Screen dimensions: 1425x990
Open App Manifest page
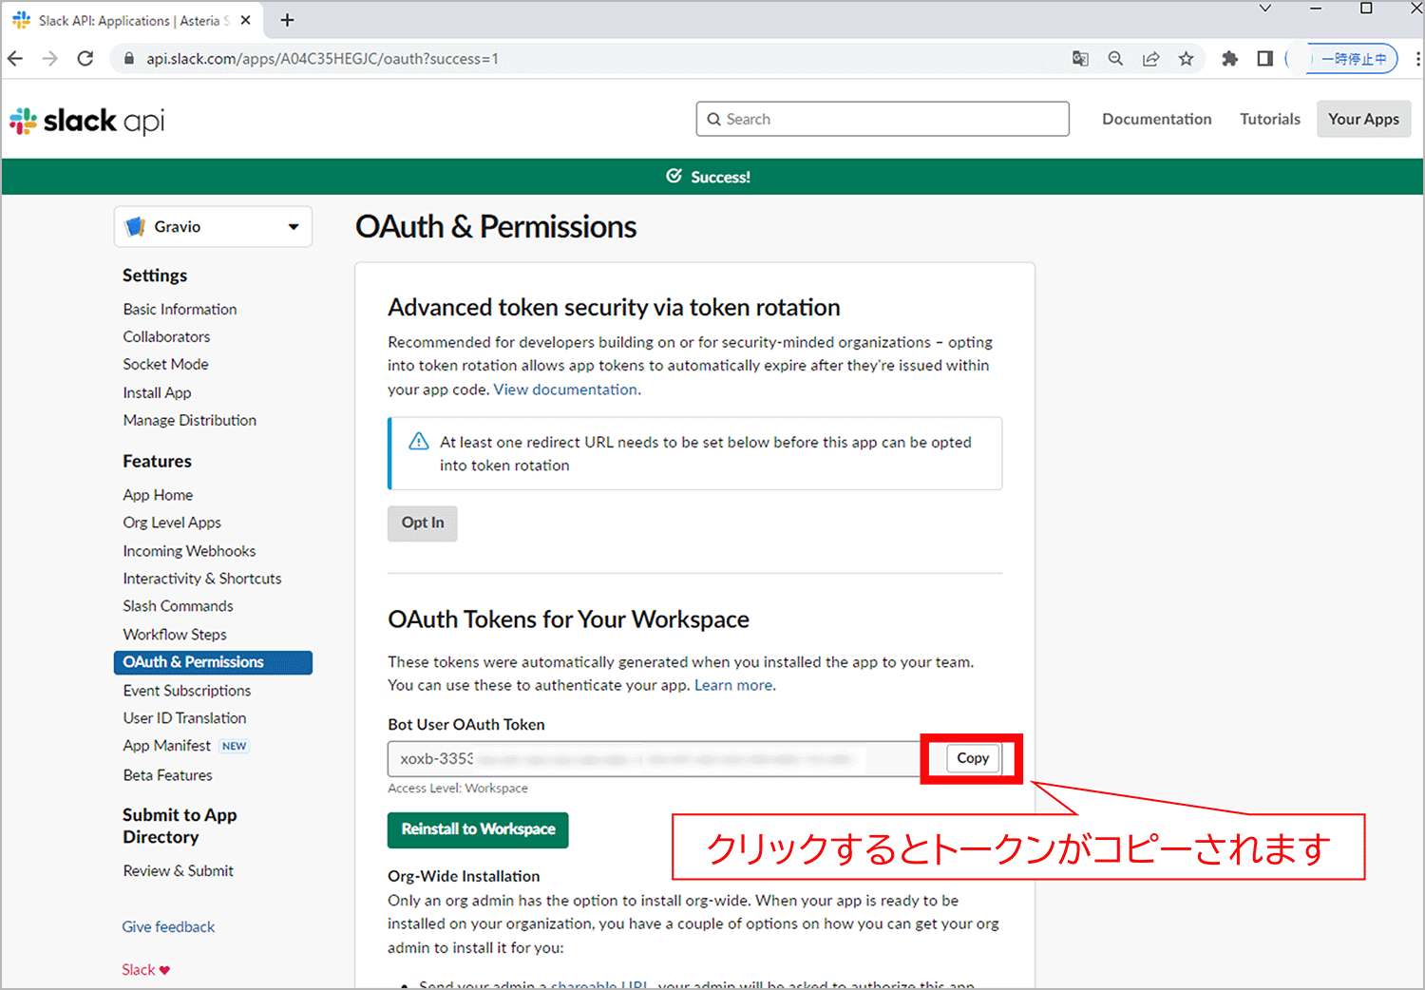(166, 746)
